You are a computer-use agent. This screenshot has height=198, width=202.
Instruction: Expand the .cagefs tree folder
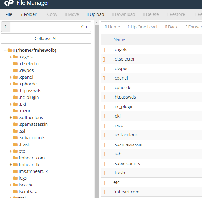(11, 57)
